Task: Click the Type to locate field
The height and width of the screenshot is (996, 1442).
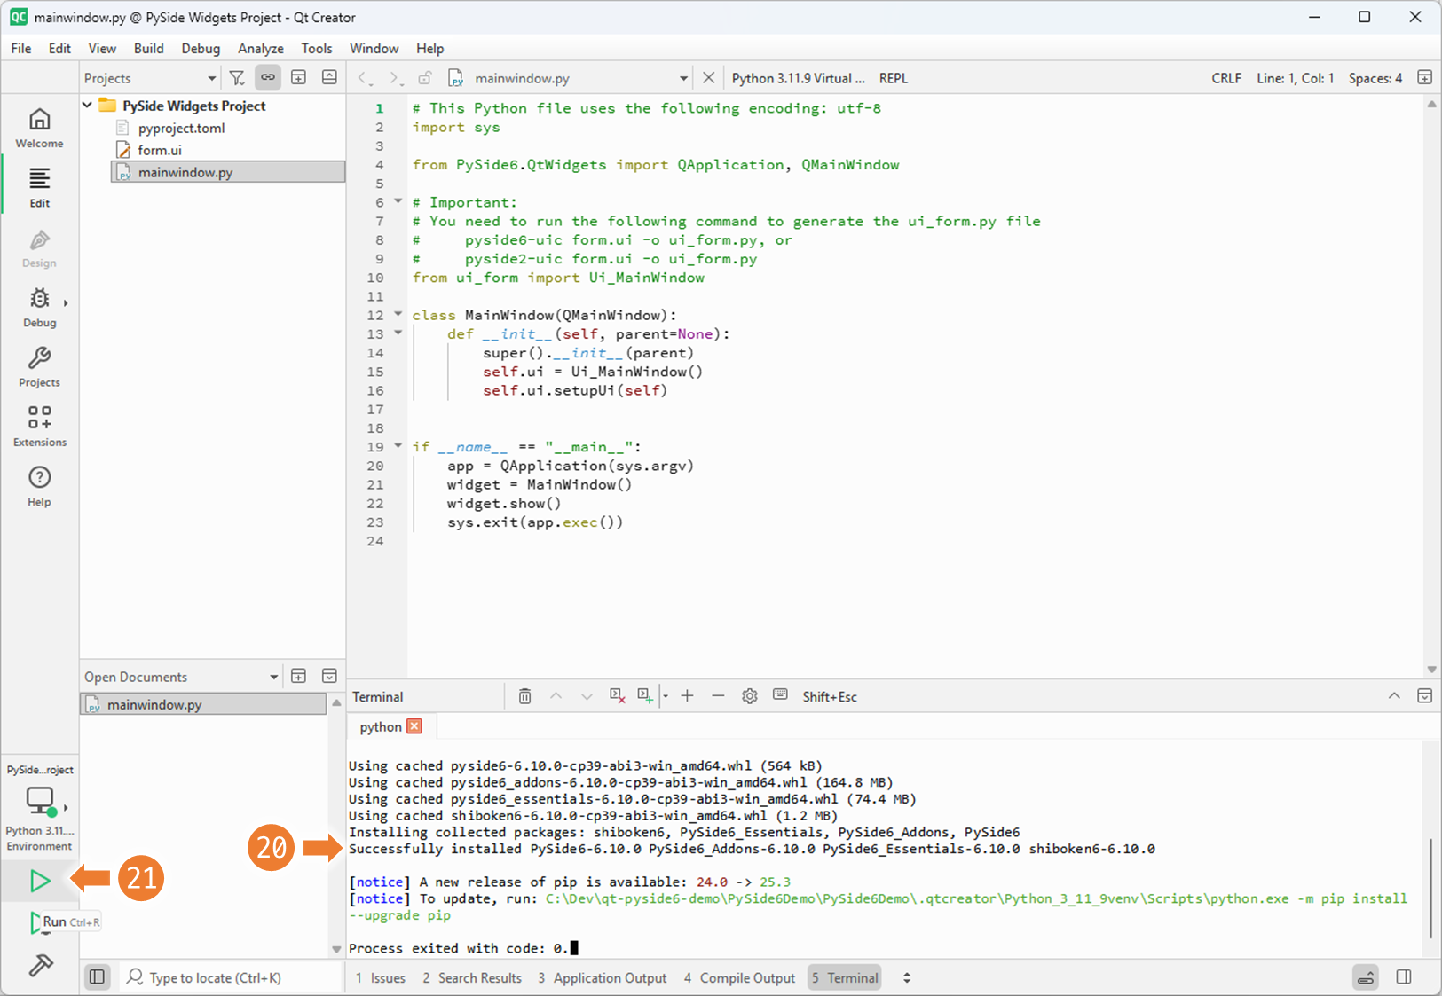Action: (x=231, y=977)
